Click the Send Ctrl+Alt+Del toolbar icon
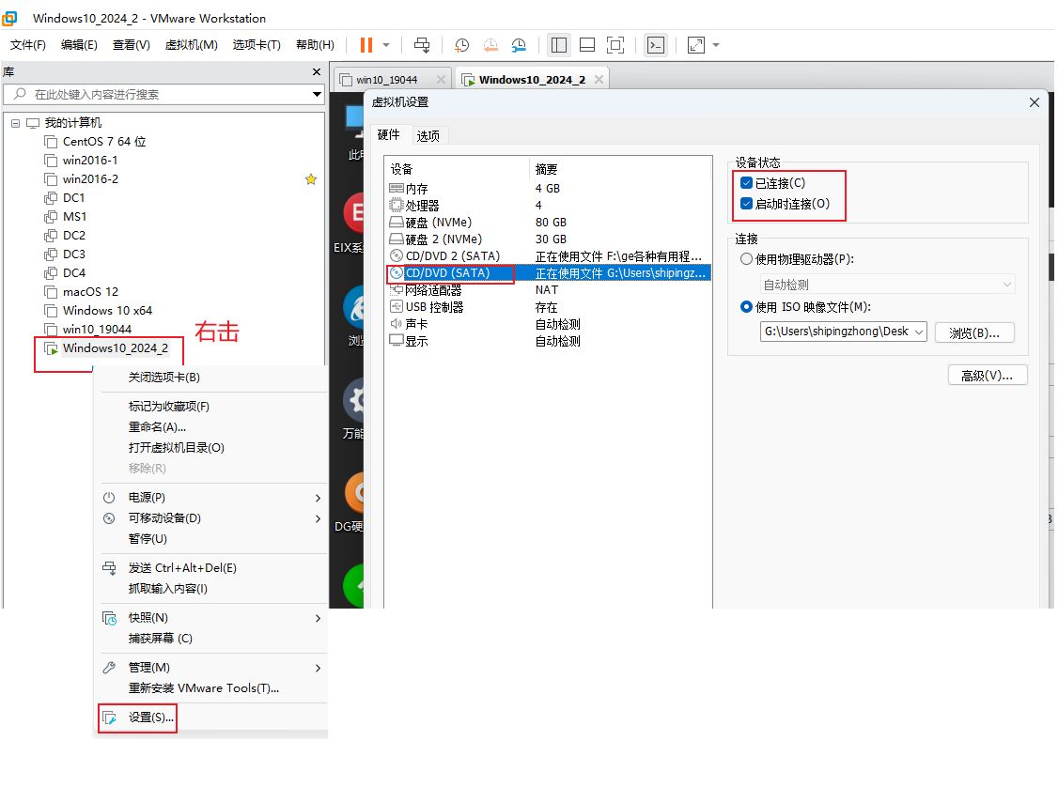Screen dimensions: 1058x787 pos(422,45)
